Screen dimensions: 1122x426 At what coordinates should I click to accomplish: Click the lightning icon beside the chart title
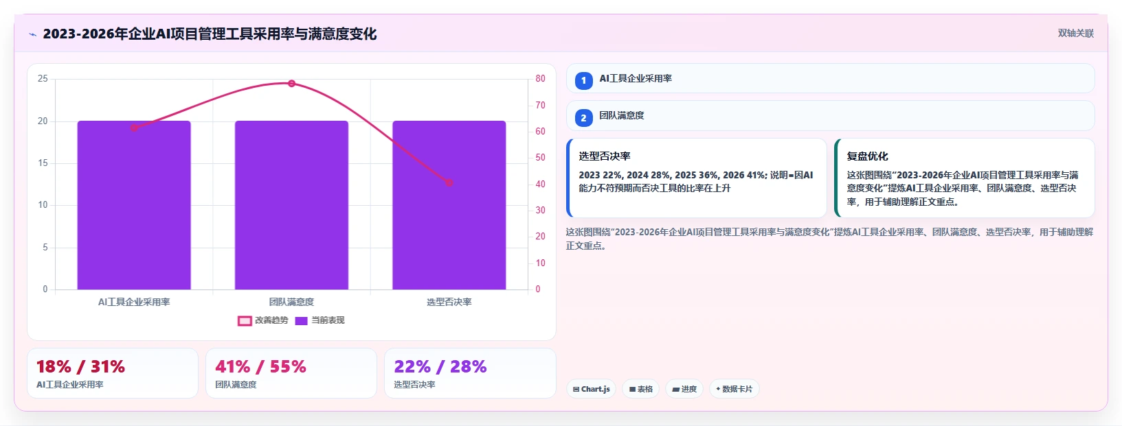click(32, 34)
